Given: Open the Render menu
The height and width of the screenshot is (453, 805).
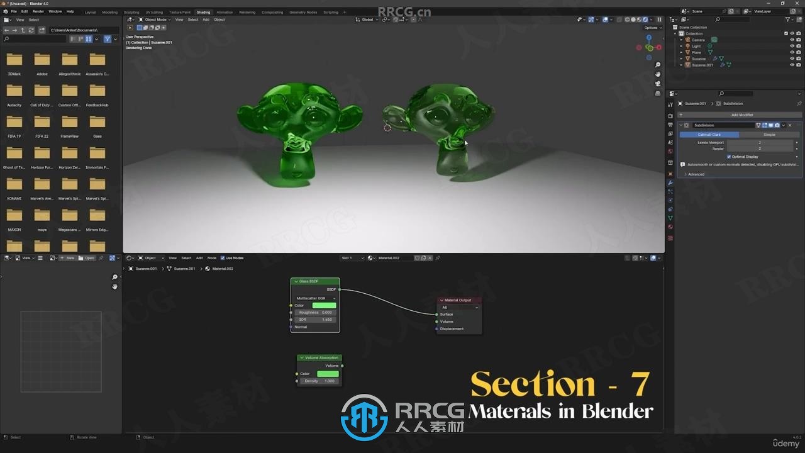Looking at the screenshot, I should [x=38, y=11].
